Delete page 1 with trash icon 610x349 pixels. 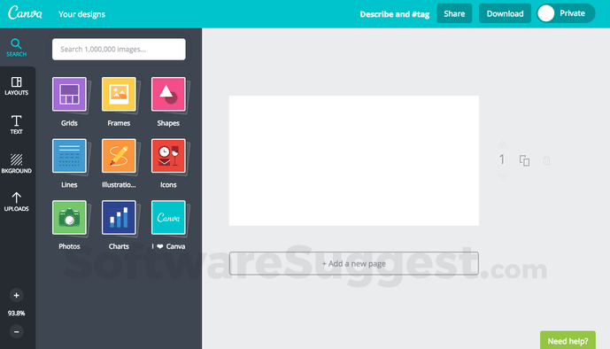coord(546,160)
